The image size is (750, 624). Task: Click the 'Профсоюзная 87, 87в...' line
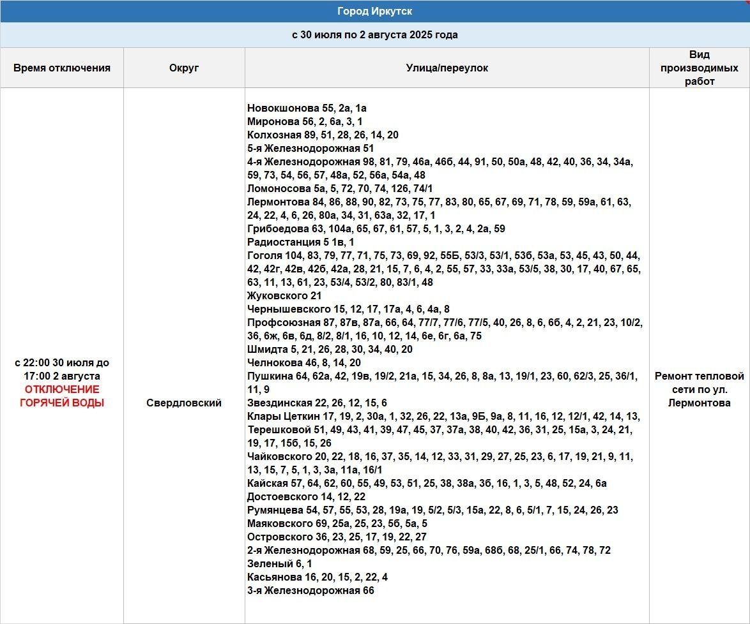[x=445, y=329]
